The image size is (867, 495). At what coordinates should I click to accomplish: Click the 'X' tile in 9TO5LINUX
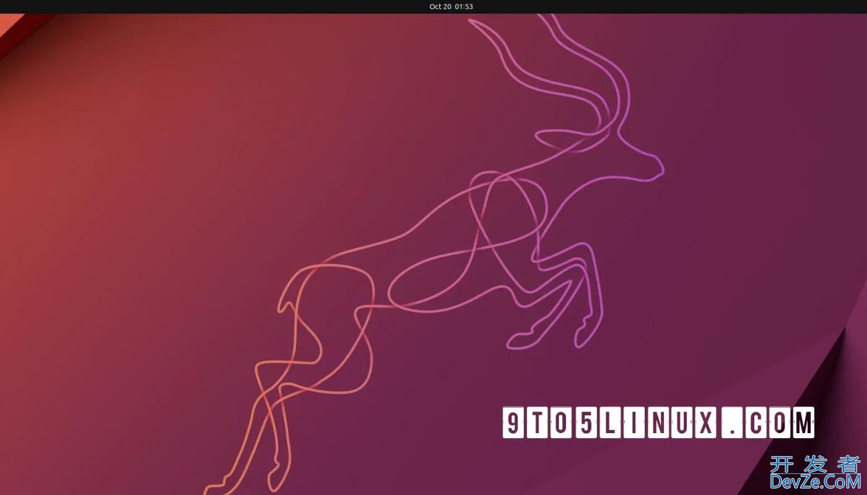point(706,423)
